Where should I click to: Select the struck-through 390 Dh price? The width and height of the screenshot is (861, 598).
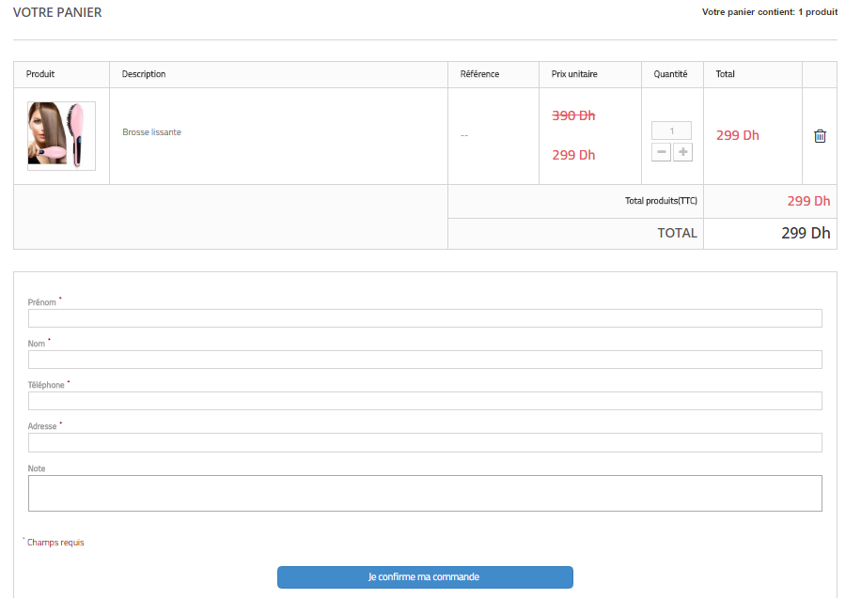tap(573, 115)
